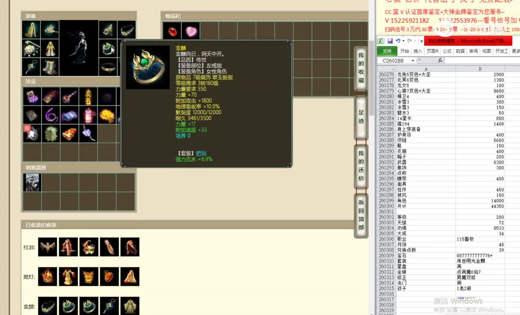Click the golden pagoda talisman icon
This screenshot has height=315, width=520.
pyautogui.click(x=88, y=97)
